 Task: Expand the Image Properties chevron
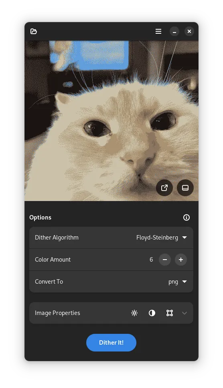(x=184, y=313)
